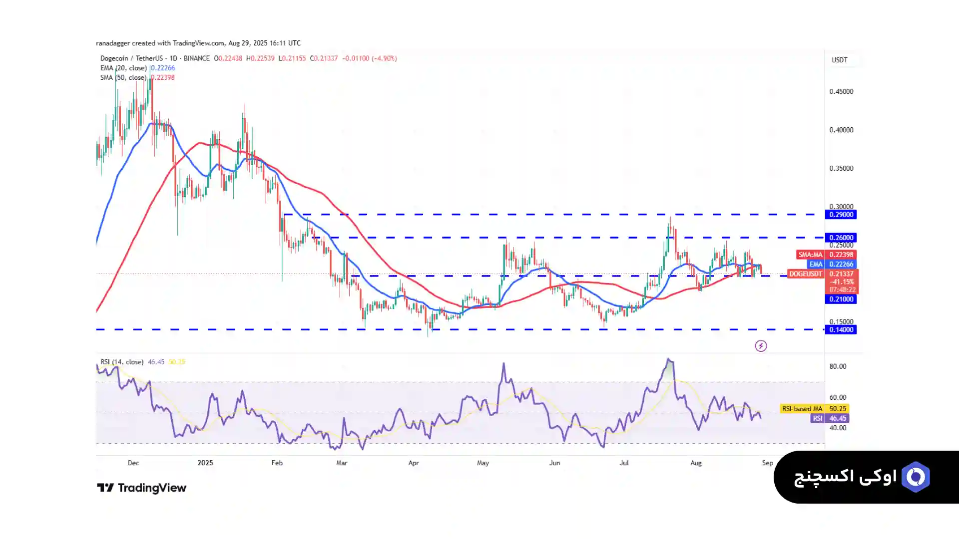Select the EMA (20, close) indicator legend

(123, 68)
